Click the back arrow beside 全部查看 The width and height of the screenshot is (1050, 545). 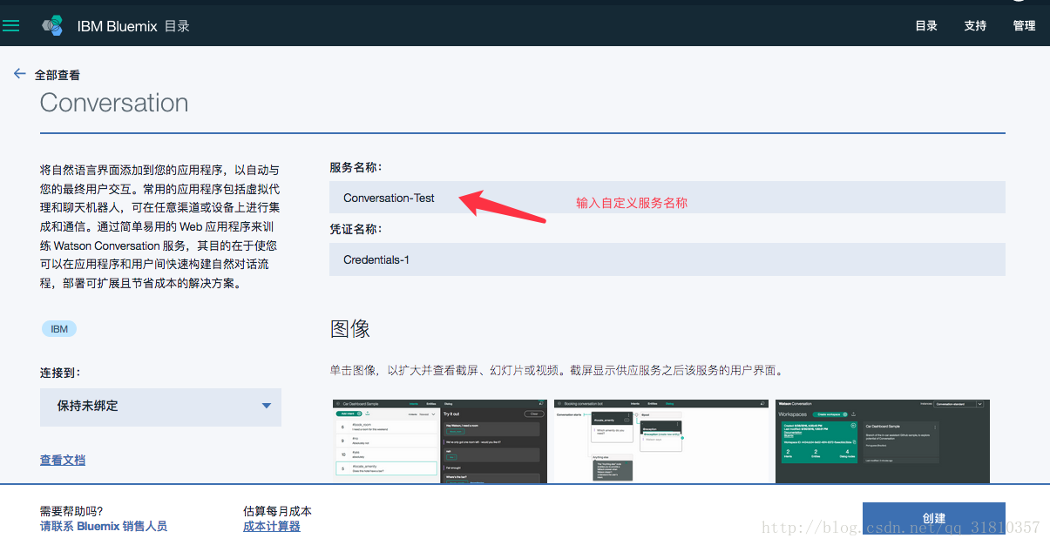20,74
